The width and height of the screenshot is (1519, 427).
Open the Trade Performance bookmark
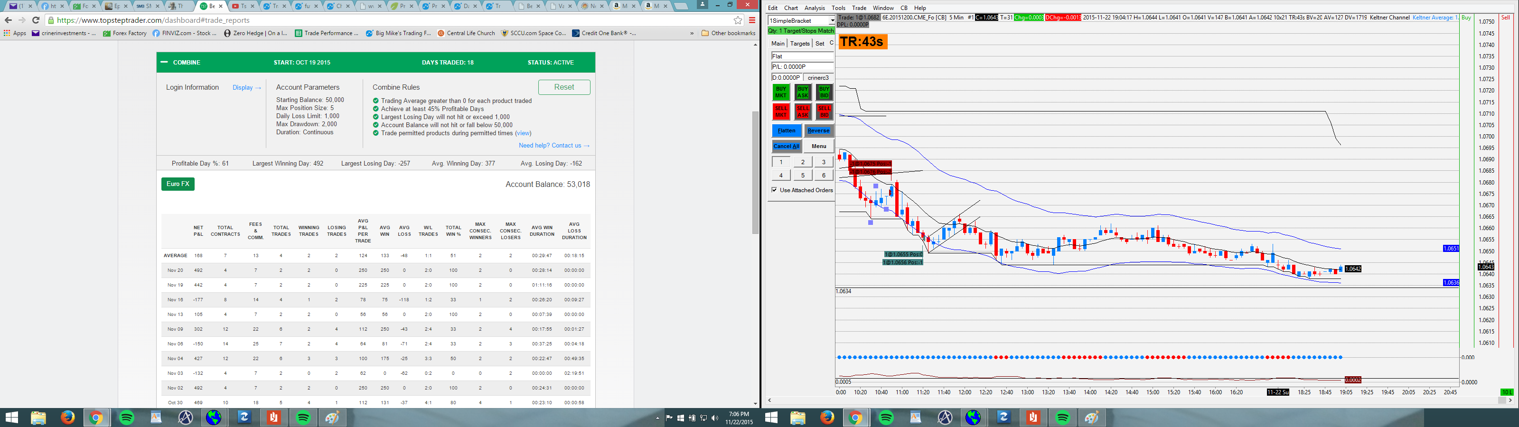click(327, 33)
